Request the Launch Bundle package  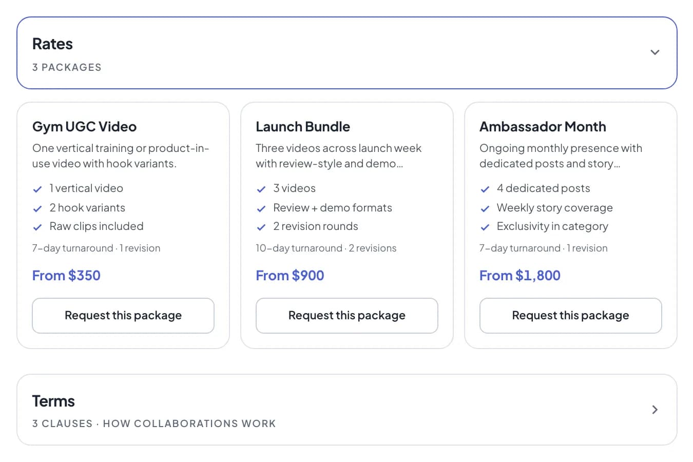(347, 316)
